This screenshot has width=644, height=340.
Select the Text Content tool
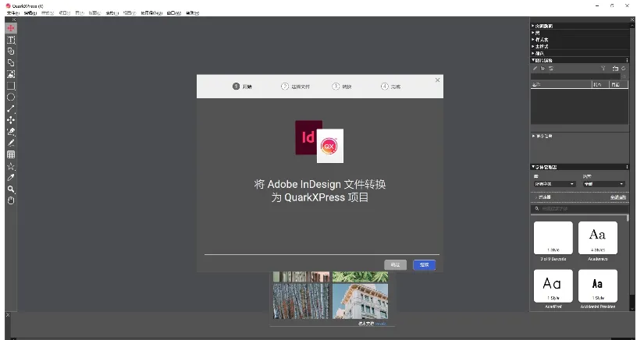pos(11,40)
